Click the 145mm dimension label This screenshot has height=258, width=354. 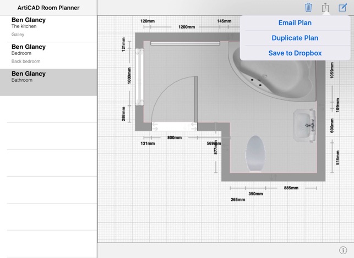pyautogui.click(x=224, y=21)
